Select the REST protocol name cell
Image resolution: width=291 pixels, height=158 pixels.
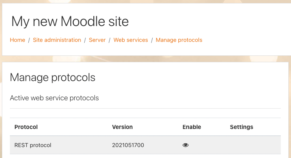[33, 145]
